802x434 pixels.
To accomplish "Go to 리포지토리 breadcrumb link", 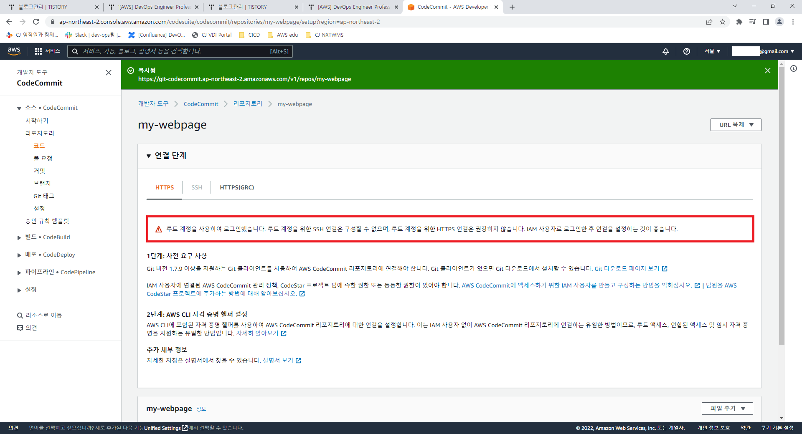I will [x=248, y=104].
